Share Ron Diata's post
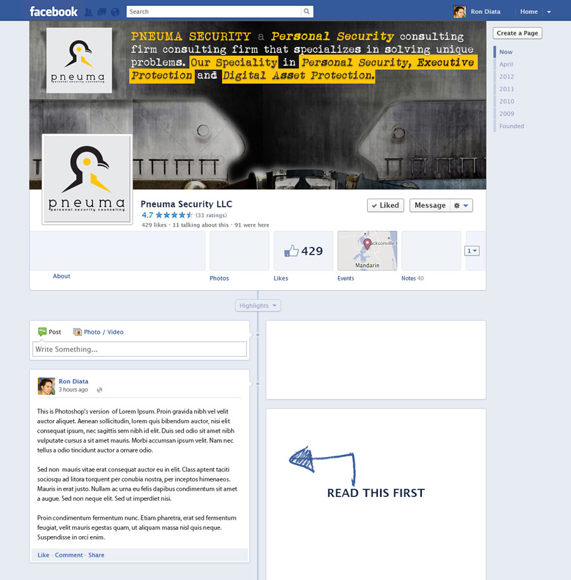The image size is (571, 580). tap(96, 555)
